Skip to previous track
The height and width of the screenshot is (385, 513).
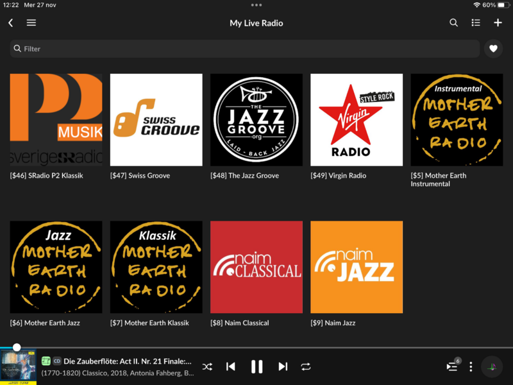coord(231,366)
